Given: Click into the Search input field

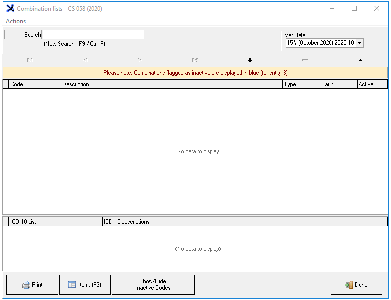Looking at the screenshot, I should [x=93, y=34].
